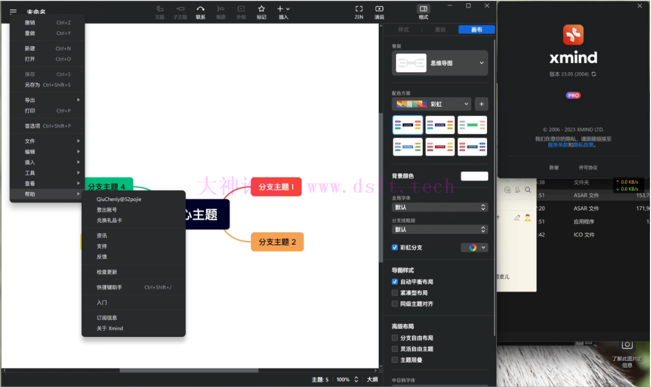Open the 背景颜色 white color swatch
This screenshot has width=651, height=387.
pos(474,176)
